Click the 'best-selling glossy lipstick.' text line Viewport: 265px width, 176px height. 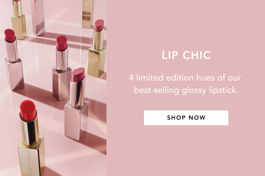(x=186, y=90)
